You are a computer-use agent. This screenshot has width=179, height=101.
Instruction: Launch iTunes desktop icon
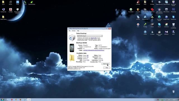coord(145,33)
